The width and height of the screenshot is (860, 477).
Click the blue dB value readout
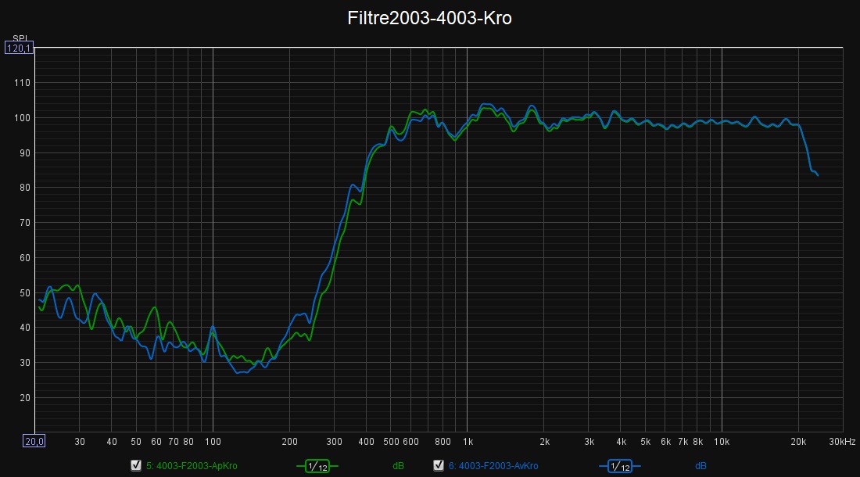click(x=701, y=466)
